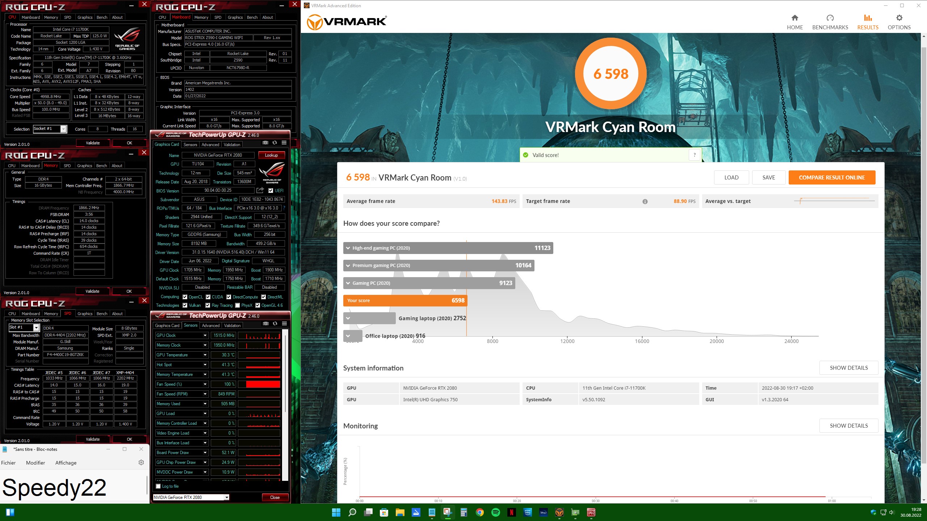Open upper GPU-Z hamburger menu
This screenshot has width=927, height=521.
284,143
